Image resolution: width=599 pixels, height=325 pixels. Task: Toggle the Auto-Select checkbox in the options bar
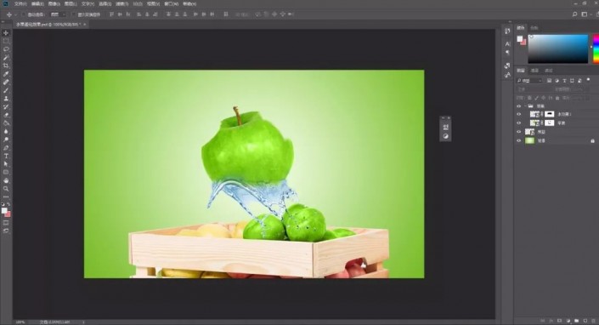pyautogui.click(x=23, y=14)
